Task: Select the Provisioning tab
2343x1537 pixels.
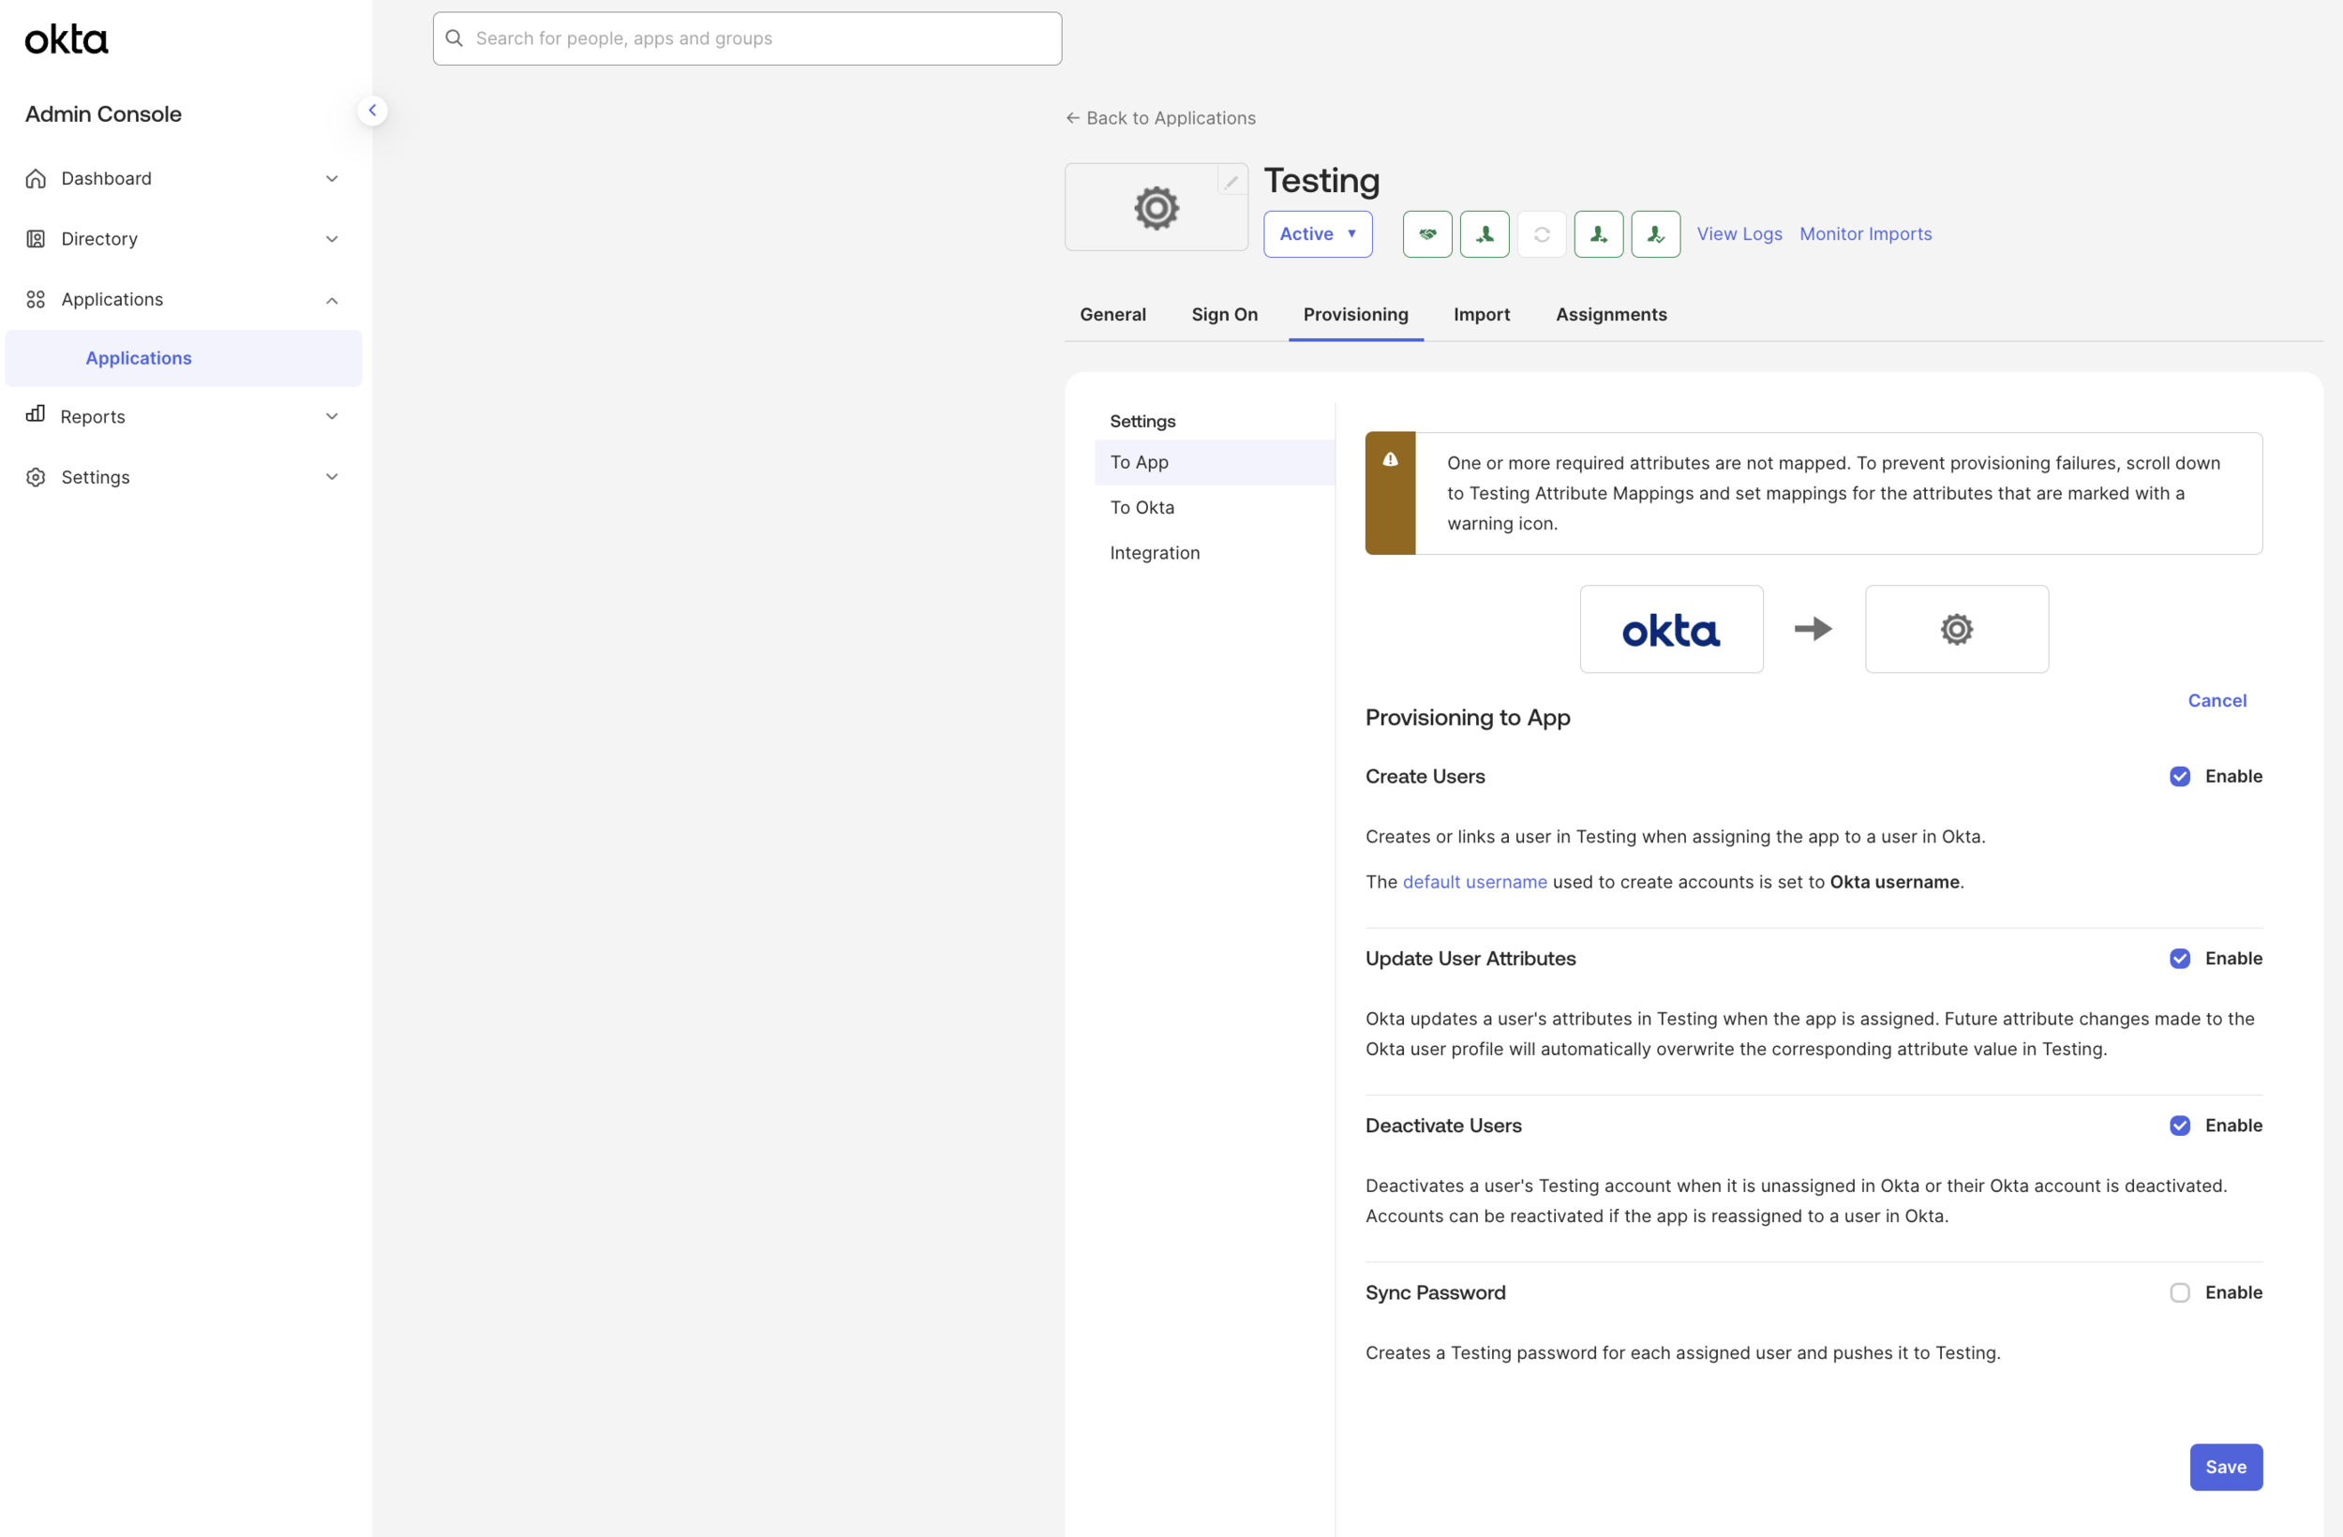Action: point(1355,314)
